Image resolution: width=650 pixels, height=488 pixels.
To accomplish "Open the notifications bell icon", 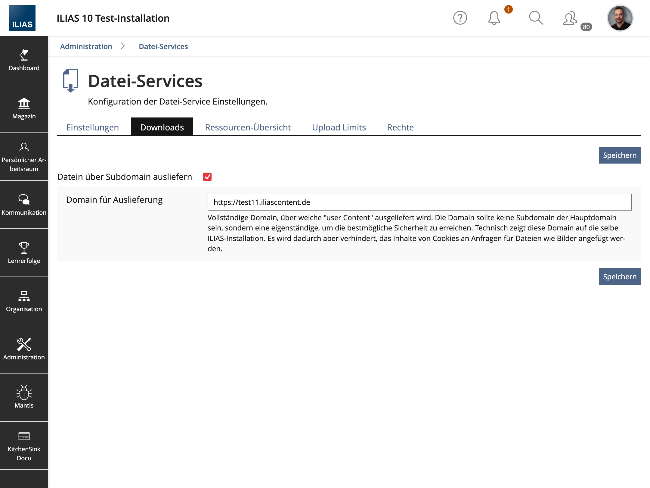I will [x=494, y=18].
